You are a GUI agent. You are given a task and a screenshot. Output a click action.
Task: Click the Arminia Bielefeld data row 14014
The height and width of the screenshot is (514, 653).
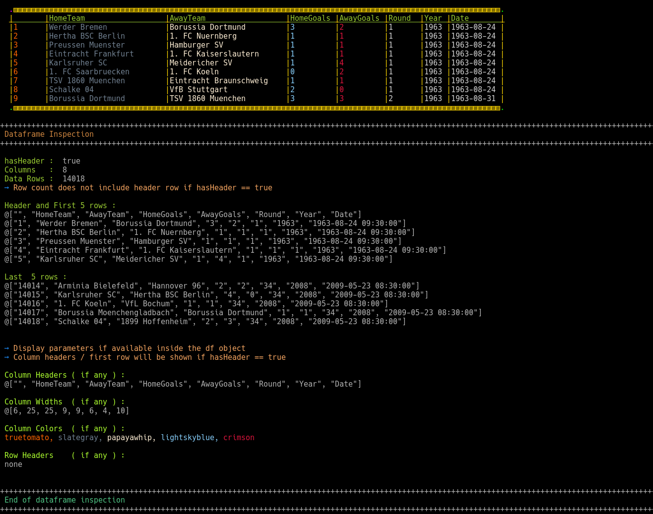(212, 286)
